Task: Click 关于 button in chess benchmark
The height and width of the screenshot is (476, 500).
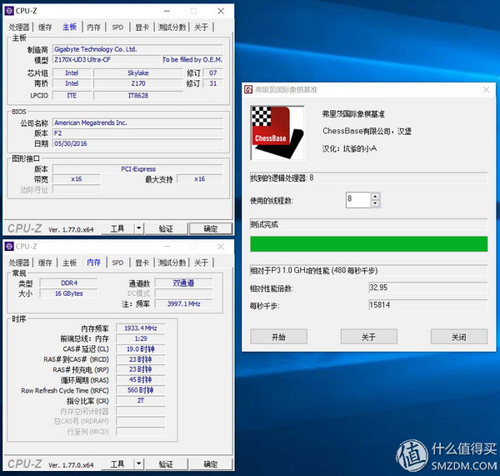Action: click(x=368, y=337)
